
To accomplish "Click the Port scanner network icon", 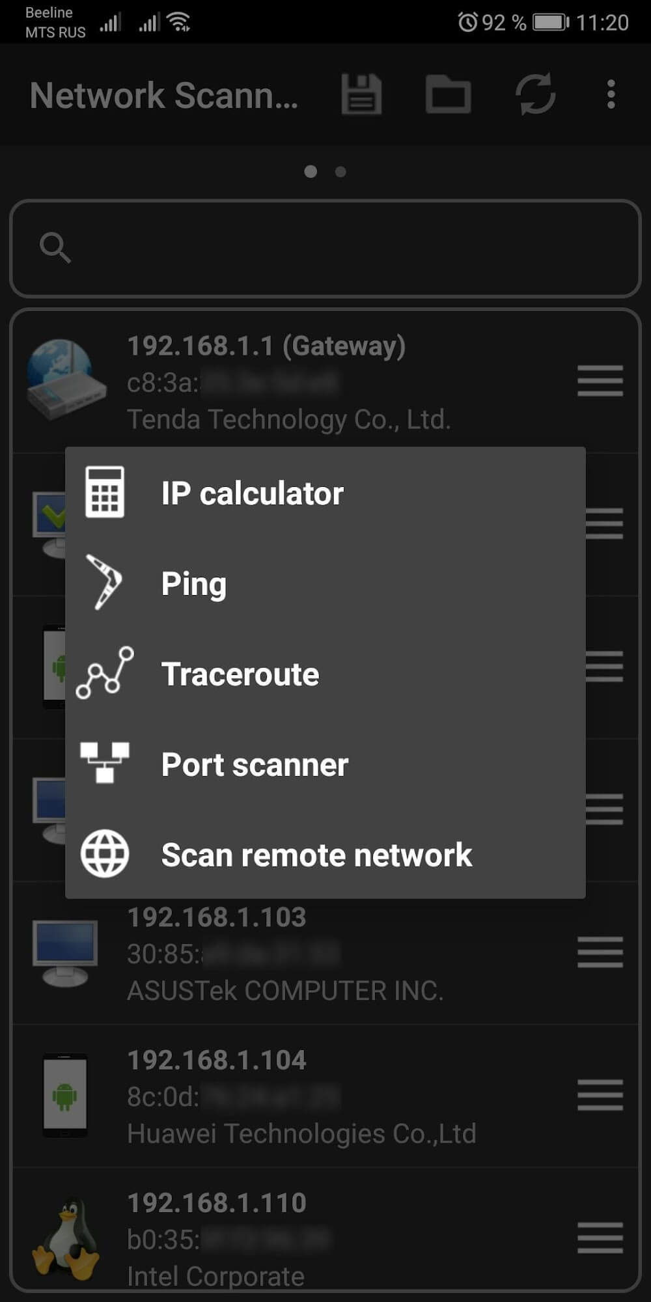I will pos(105,763).
